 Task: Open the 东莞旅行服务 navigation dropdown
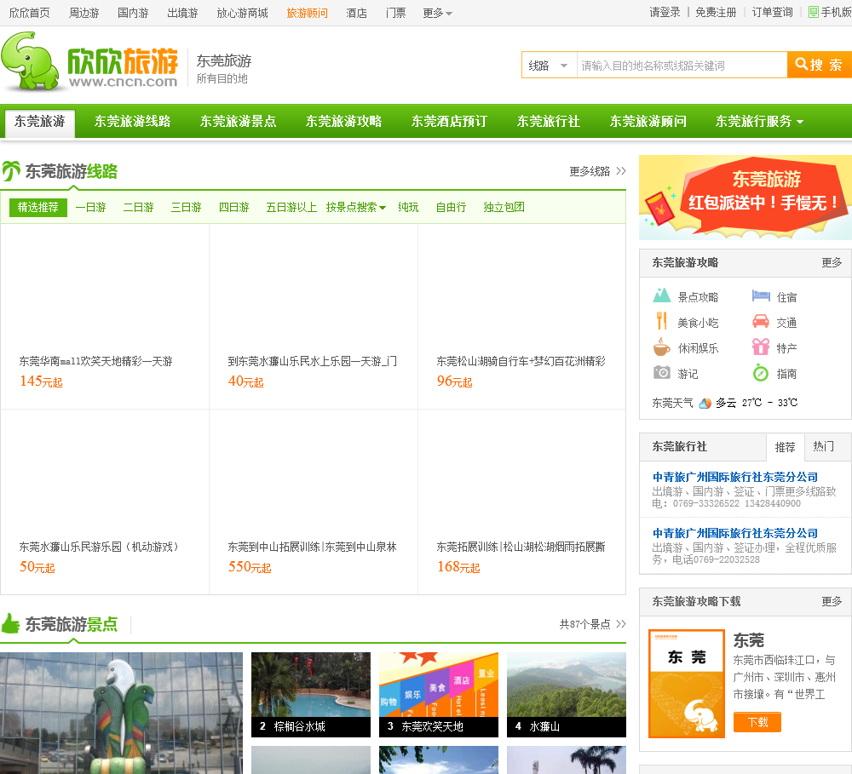coord(759,122)
